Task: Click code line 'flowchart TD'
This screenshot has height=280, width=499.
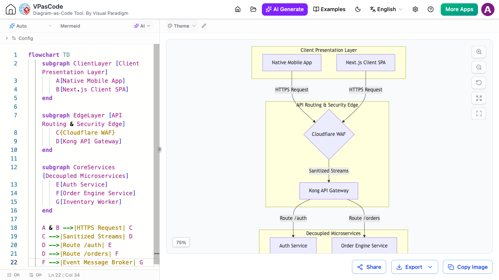Action: (x=49, y=55)
